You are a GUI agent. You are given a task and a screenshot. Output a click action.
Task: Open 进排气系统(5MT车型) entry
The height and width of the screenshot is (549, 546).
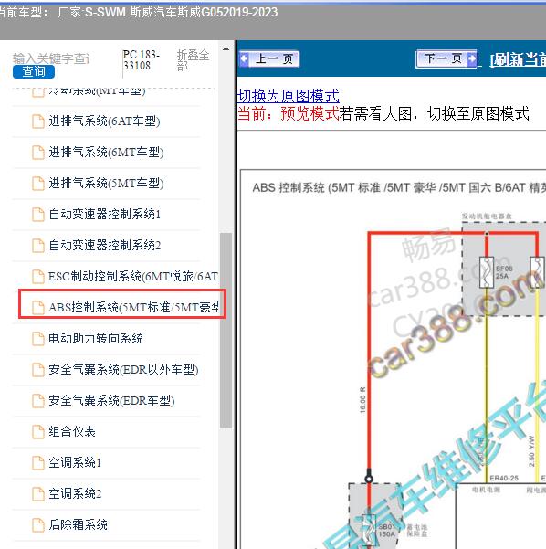(x=106, y=183)
